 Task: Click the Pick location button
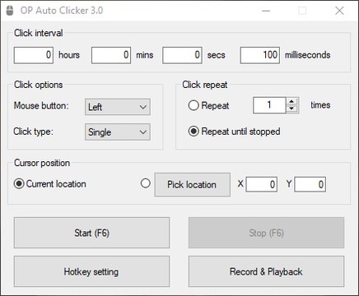[193, 184]
